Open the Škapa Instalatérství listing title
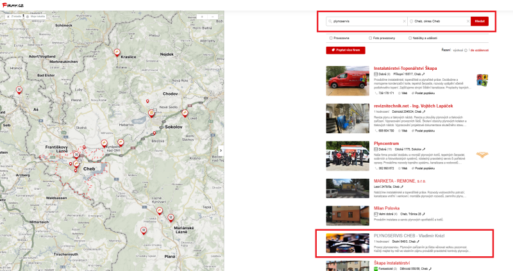Screen dimensions: 513x271 [392, 263]
